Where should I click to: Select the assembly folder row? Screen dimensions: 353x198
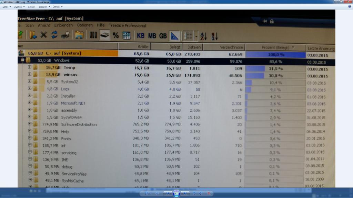tap(176, 110)
